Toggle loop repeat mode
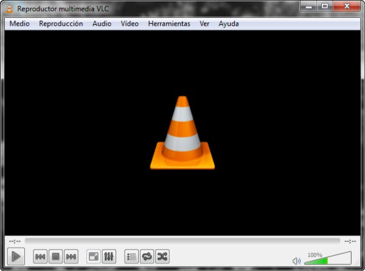 [147, 257]
